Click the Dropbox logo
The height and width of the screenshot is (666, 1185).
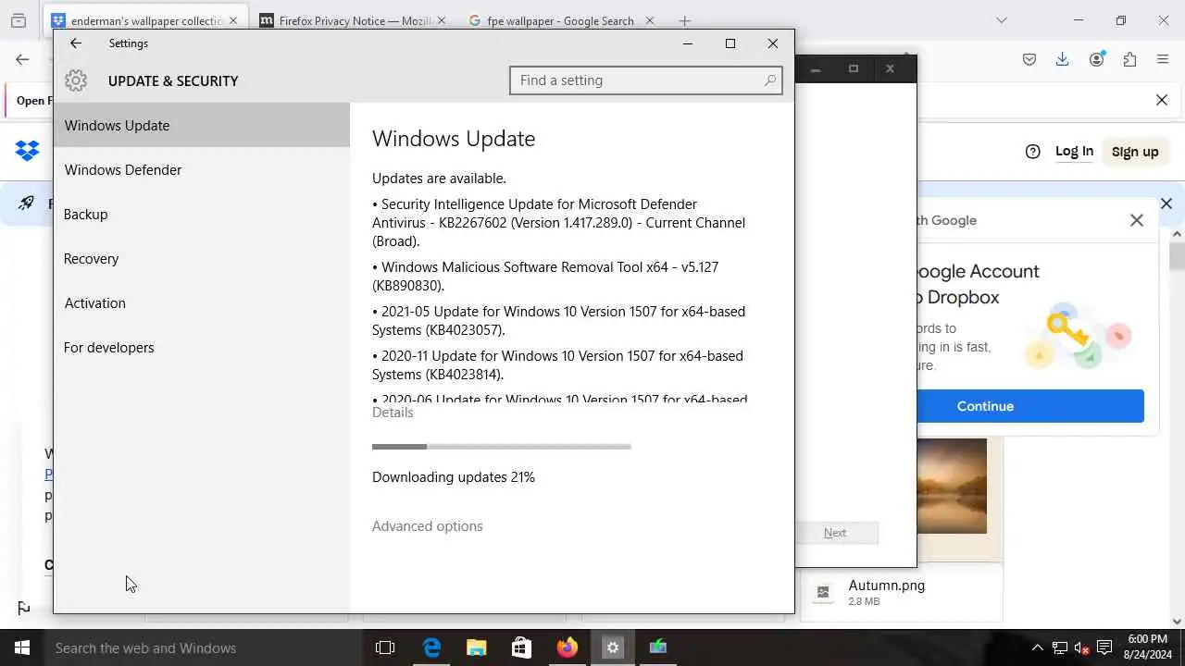[27, 151]
